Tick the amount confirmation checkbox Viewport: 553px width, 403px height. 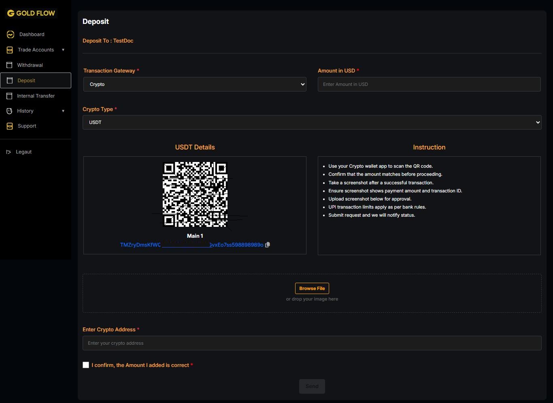86,365
